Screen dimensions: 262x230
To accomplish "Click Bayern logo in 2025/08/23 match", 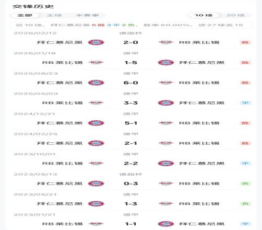I will pos(96,83).
